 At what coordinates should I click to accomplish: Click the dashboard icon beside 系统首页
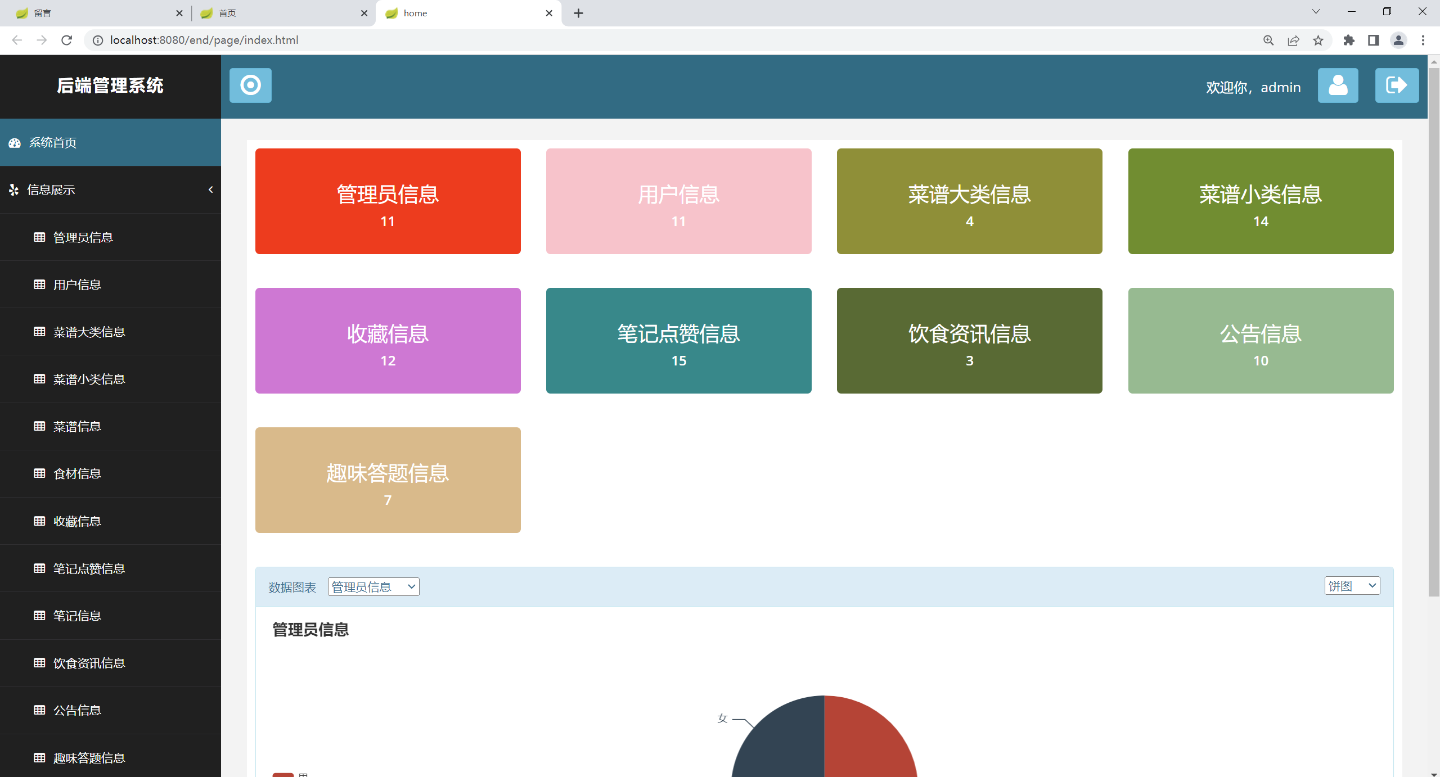pos(15,143)
